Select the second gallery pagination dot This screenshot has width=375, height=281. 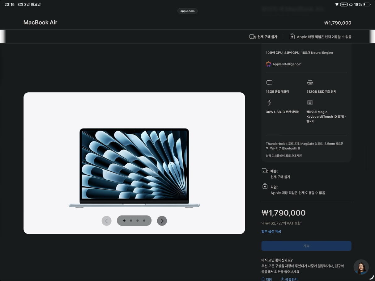point(131,221)
